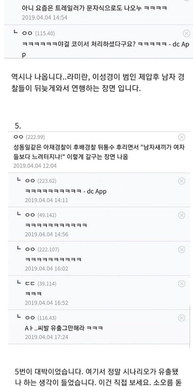Viewport: 193px width, 387px height.
Task: Tap the username ㅇㅇ (223.62)
Action: tap(41, 181)
